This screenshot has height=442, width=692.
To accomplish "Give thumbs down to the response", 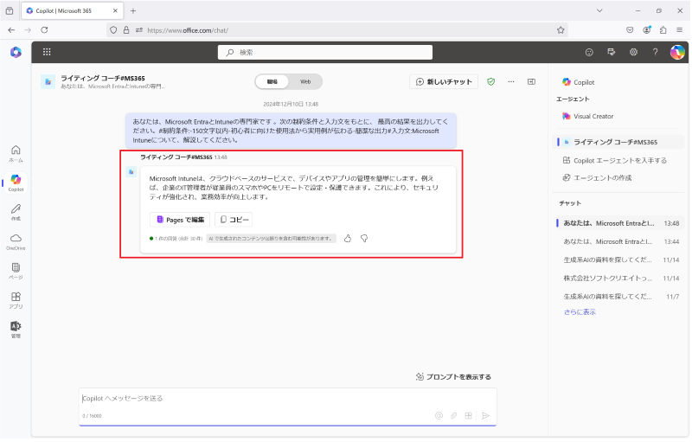I will pos(364,239).
